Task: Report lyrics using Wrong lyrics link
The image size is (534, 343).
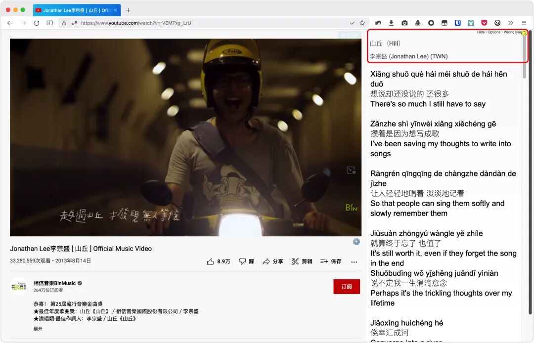Action: [x=513, y=32]
